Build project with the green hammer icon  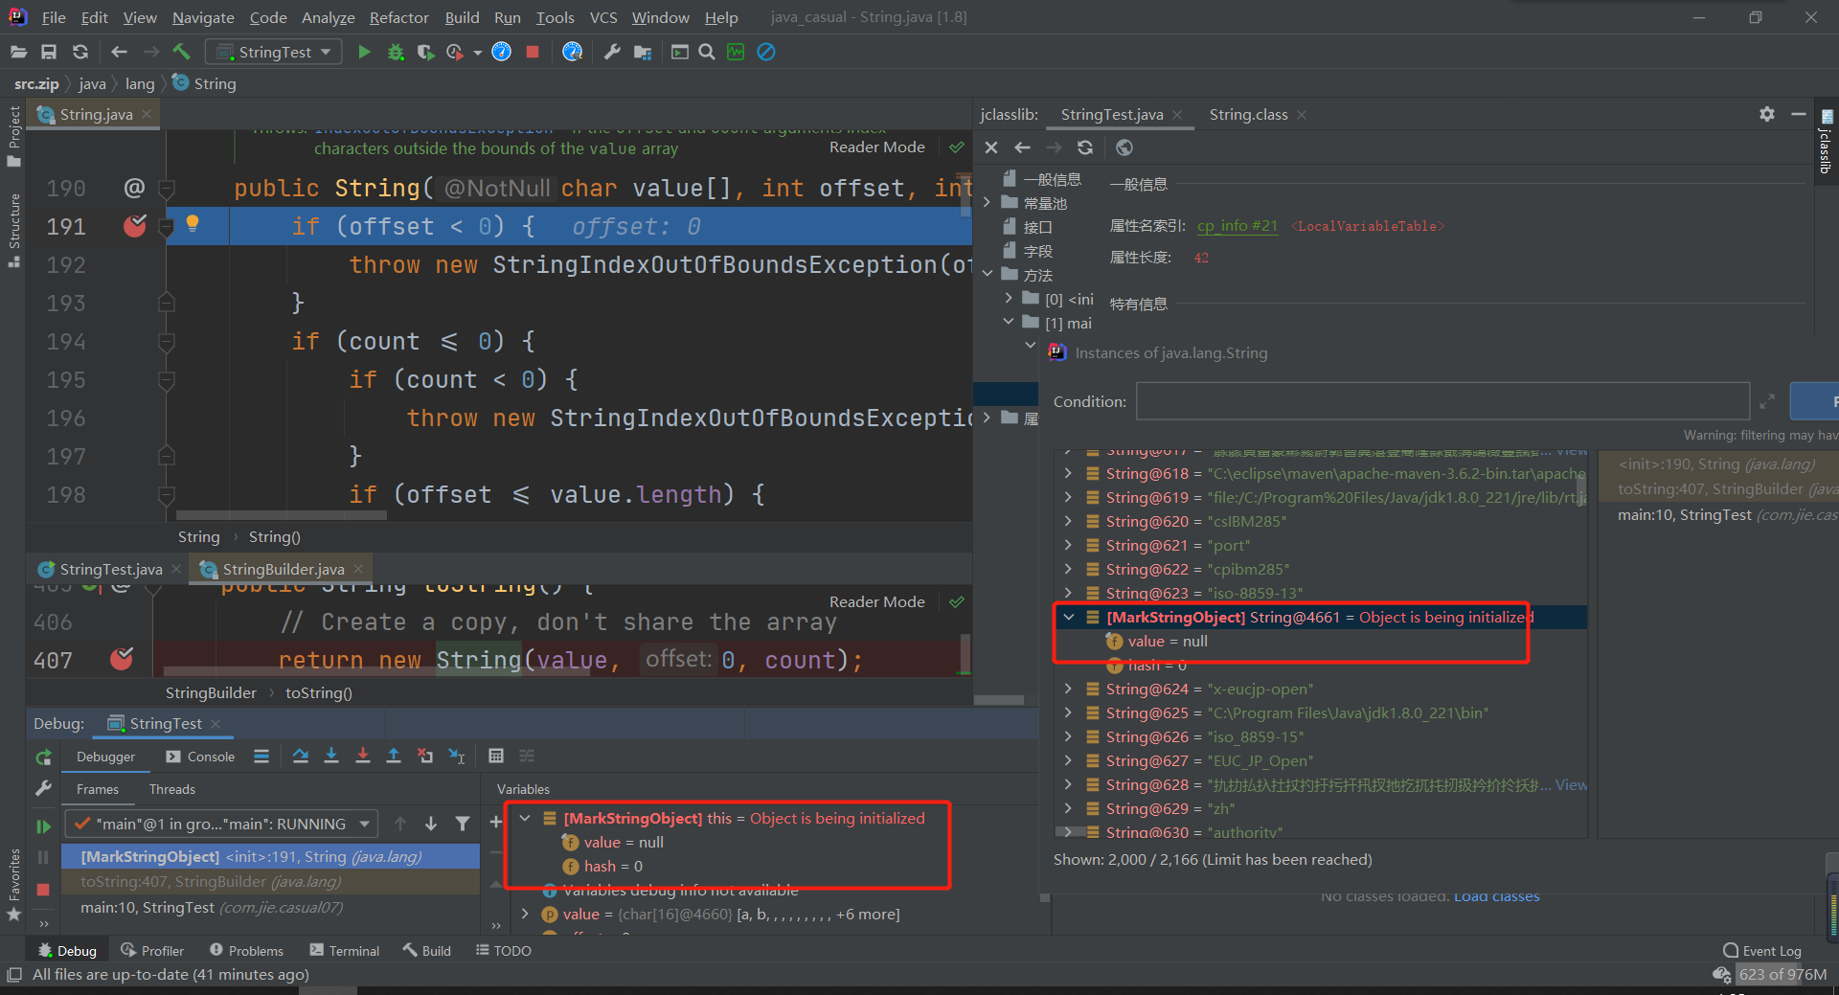pyautogui.click(x=181, y=52)
